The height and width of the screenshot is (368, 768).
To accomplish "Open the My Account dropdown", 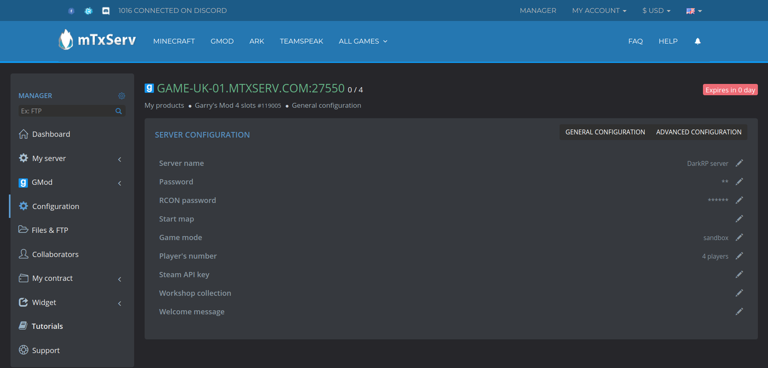I will [x=599, y=11].
